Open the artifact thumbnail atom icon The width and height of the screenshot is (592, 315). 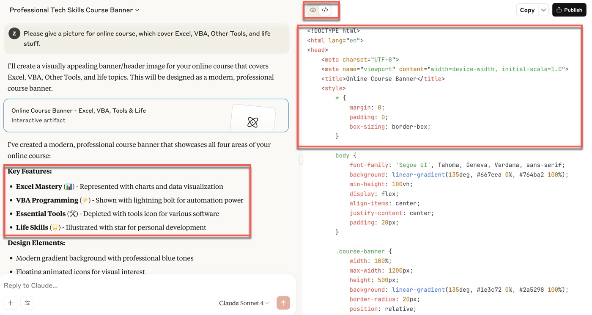[x=253, y=122]
